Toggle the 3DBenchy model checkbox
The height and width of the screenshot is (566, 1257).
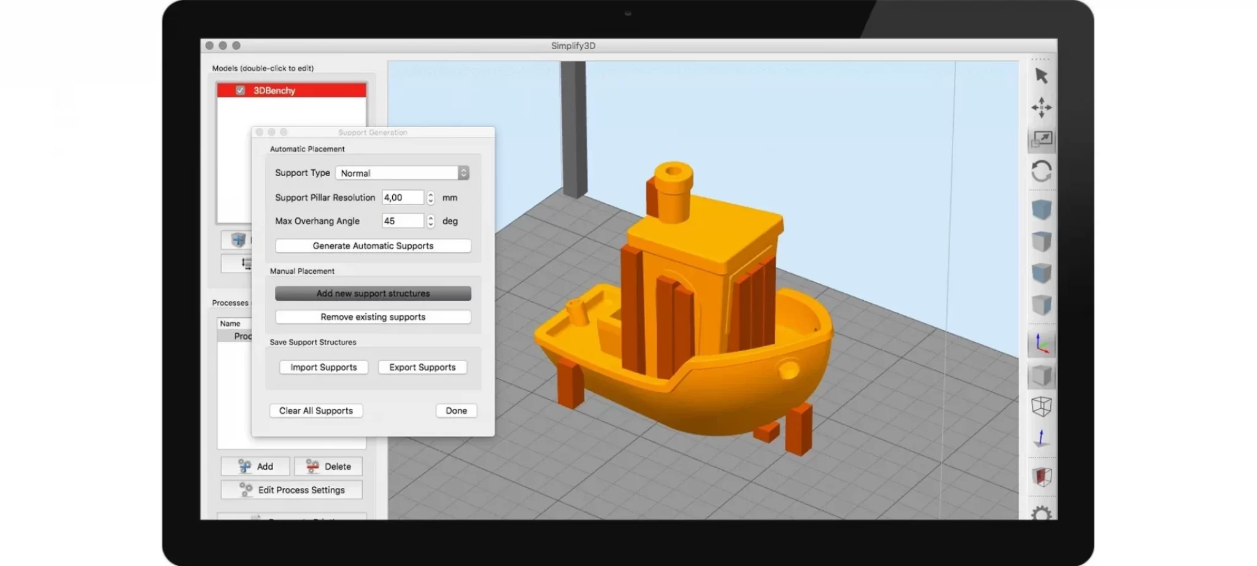[241, 90]
